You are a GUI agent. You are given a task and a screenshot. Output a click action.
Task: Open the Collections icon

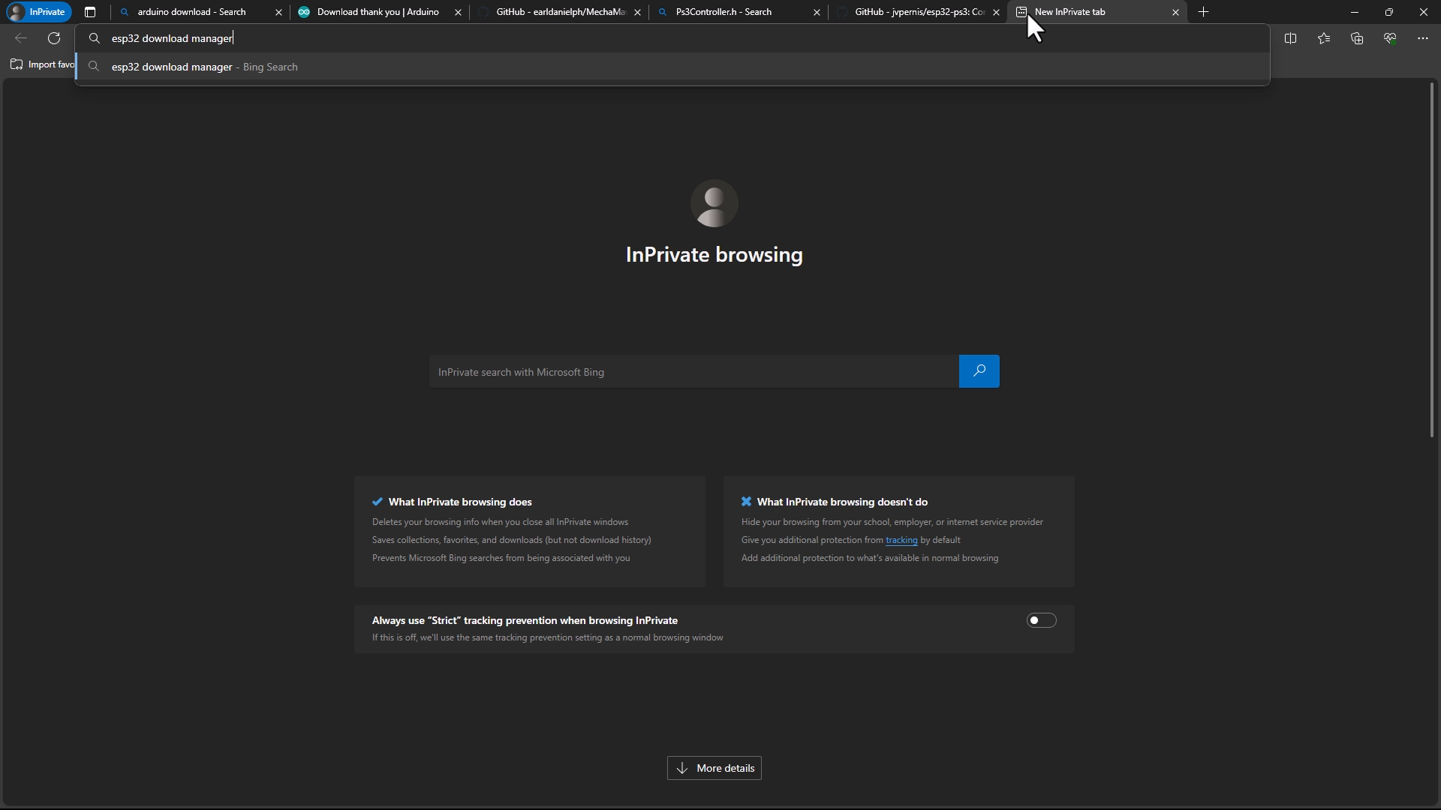[x=1357, y=38]
